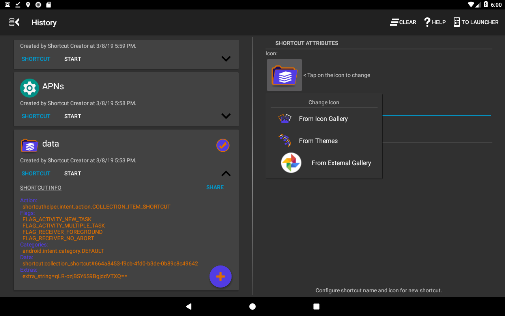Click the Icon Gallery pictures icon

(285, 118)
